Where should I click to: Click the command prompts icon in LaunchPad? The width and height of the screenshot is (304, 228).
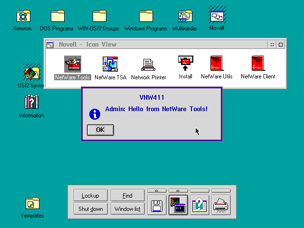click(x=178, y=205)
